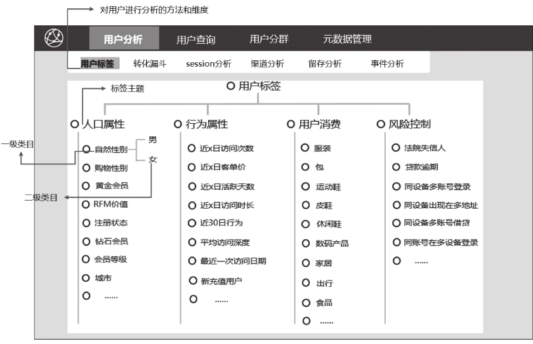Select 近x日访问时长 tag
This screenshot has height=344, width=533.
tap(221, 205)
